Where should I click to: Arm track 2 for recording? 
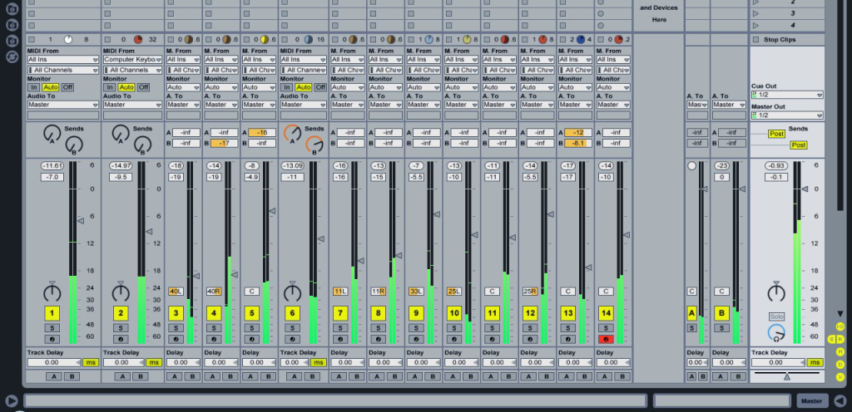(x=121, y=340)
